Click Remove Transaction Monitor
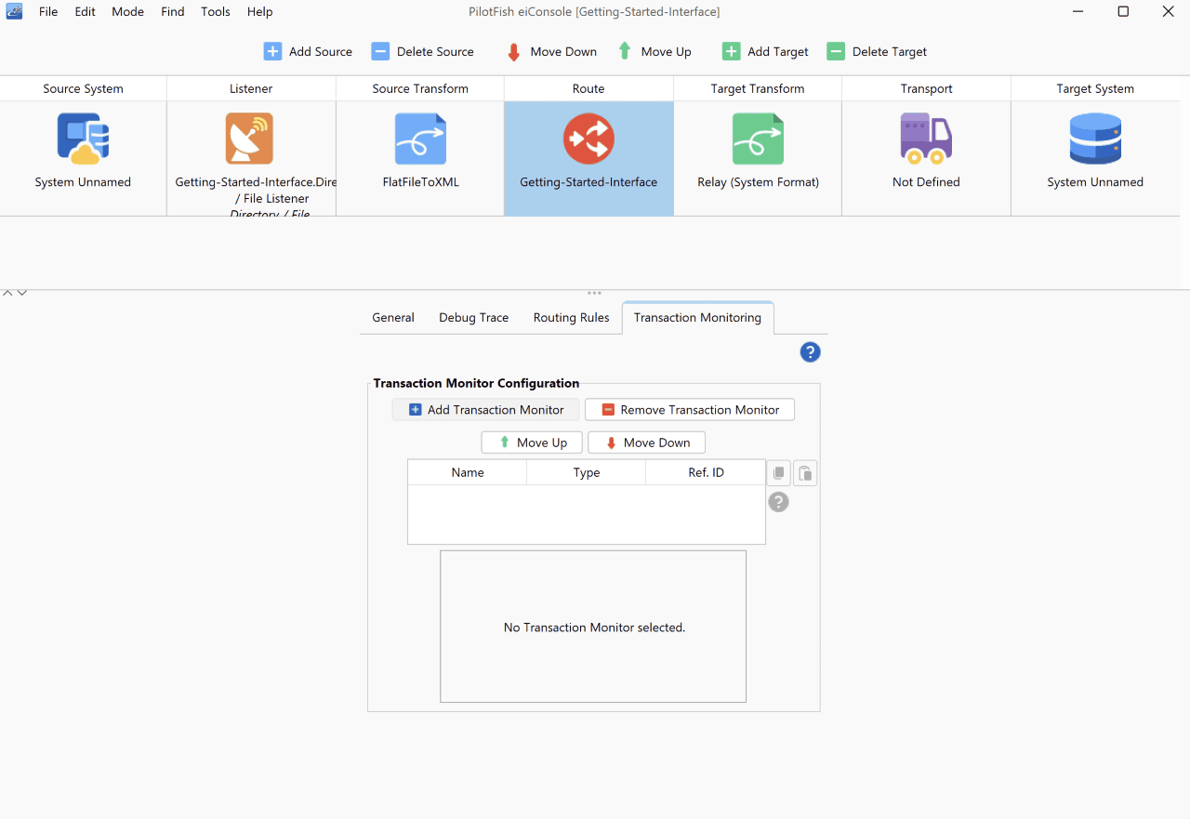1190x819 pixels. pos(690,410)
